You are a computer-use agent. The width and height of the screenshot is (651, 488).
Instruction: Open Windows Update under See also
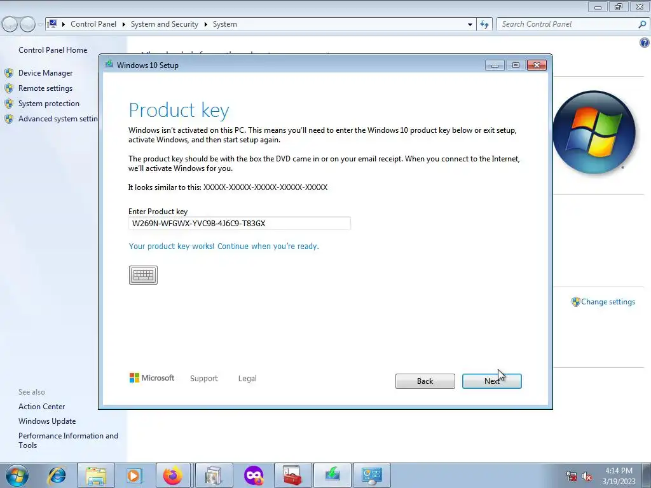pyautogui.click(x=47, y=421)
